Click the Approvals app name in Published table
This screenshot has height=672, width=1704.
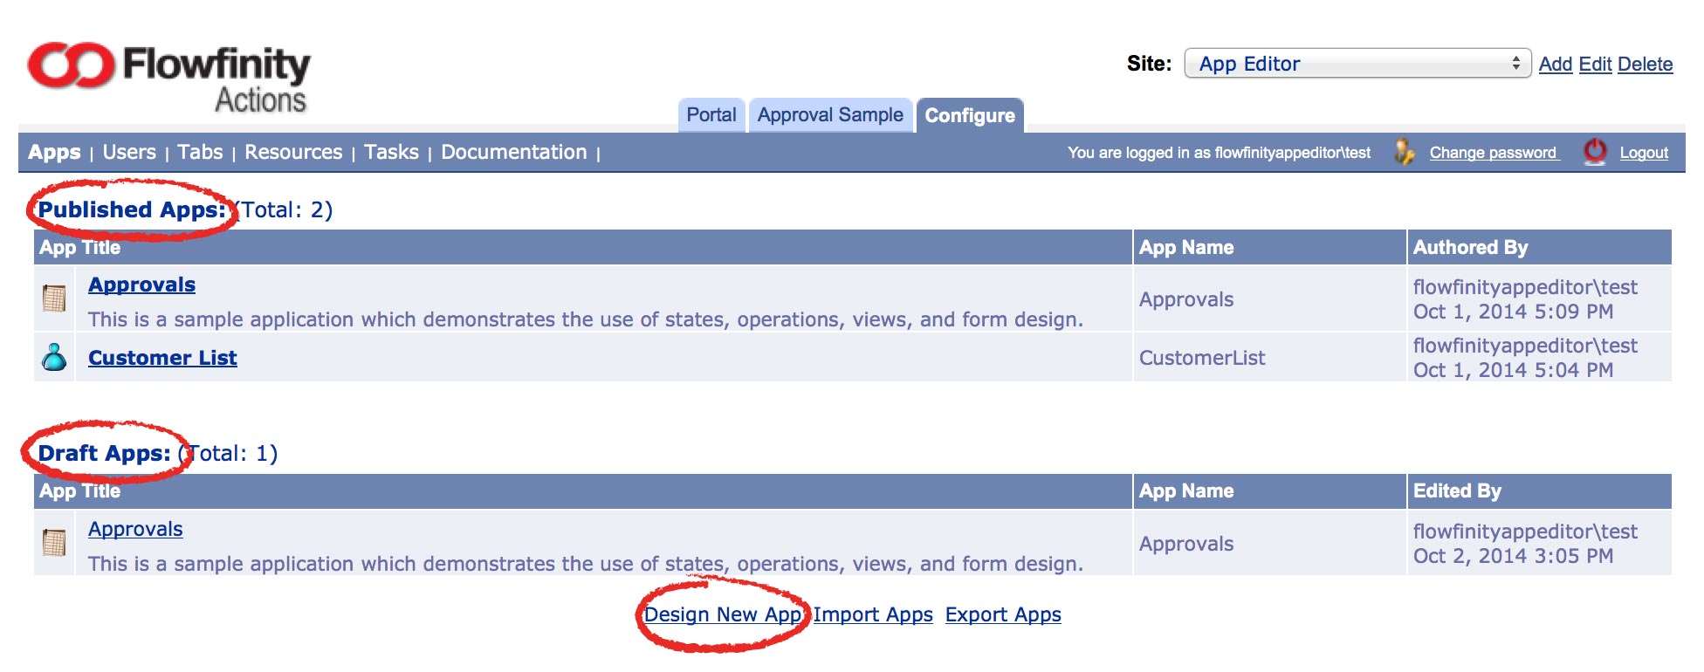pyautogui.click(x=1186, y=299)
